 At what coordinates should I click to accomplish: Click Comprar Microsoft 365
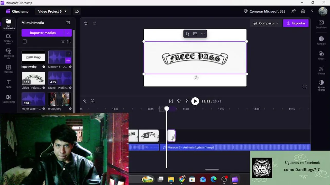click(264, 11)
